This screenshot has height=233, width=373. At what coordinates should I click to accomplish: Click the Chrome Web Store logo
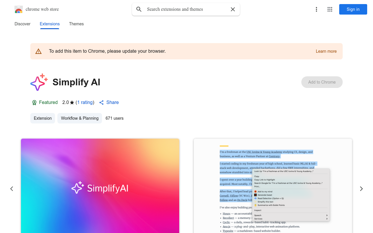19,9
